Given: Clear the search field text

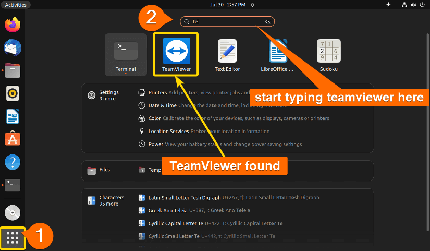Looking at the screenshot, I should [268, 22].
